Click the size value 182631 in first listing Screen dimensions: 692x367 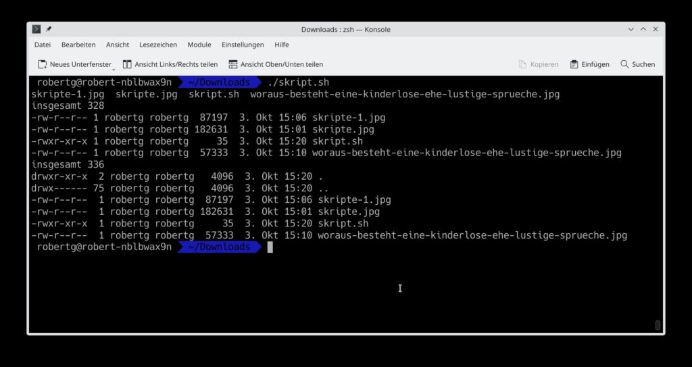pos(212,129)
